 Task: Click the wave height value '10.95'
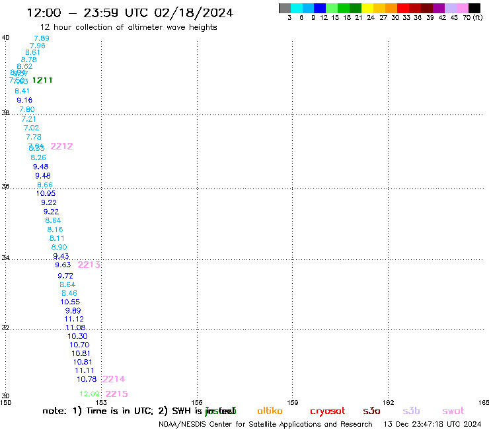46,193
